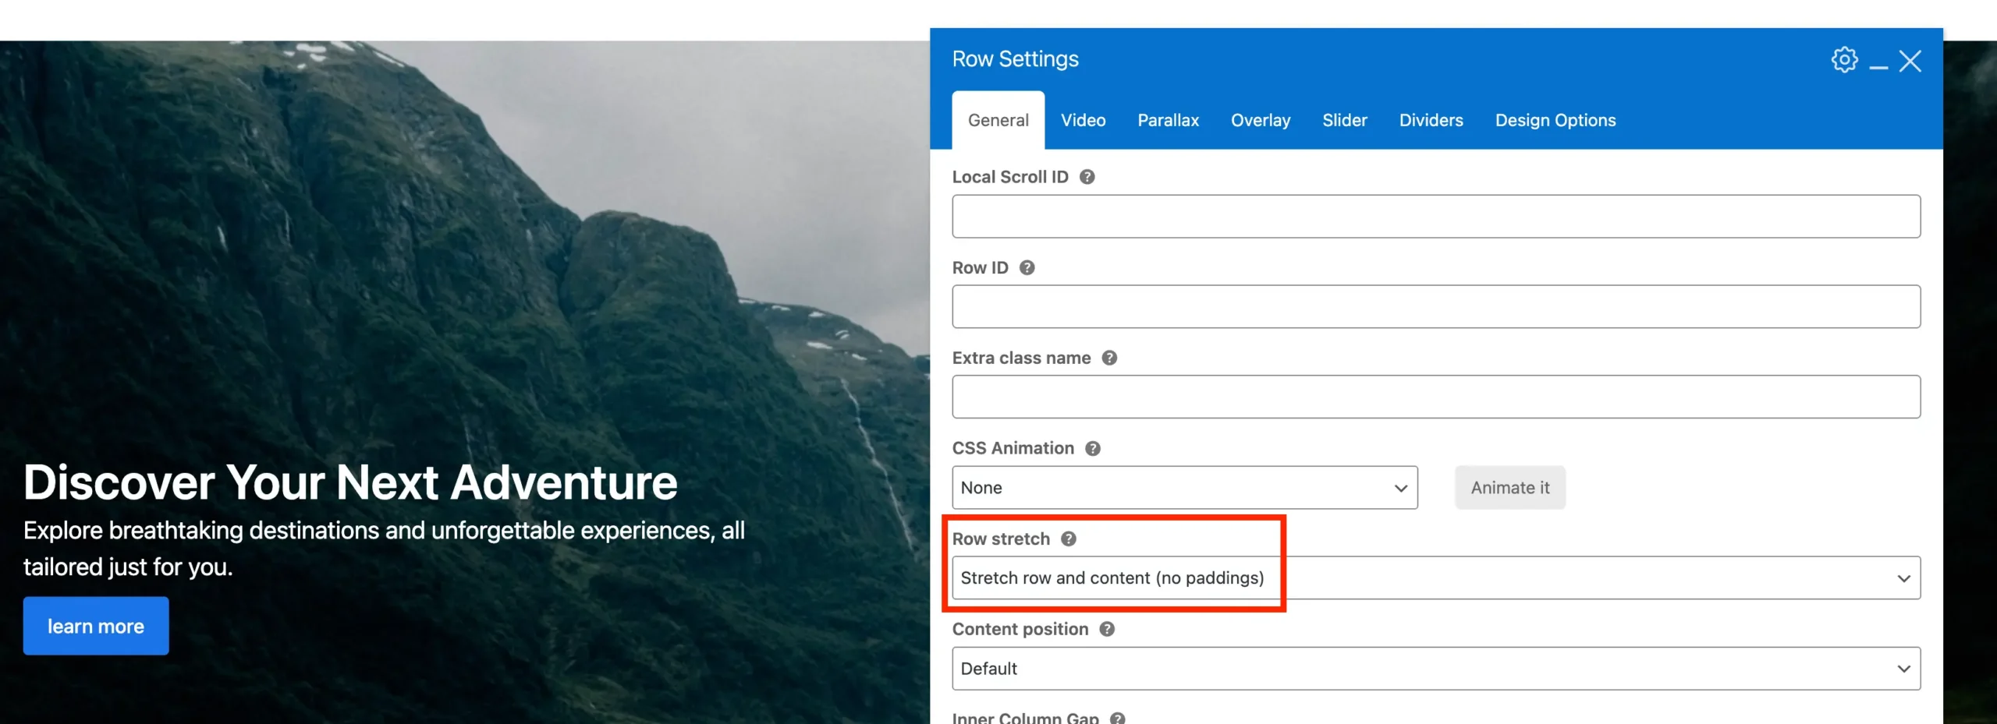Image resolution: width=1997 pixels, height=724 pixels.
Task: Change the Row stretch selection
Action: pos(1436,577)
